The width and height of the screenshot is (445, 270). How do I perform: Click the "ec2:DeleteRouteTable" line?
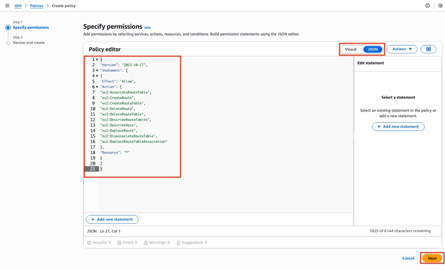tap(122, 114)
